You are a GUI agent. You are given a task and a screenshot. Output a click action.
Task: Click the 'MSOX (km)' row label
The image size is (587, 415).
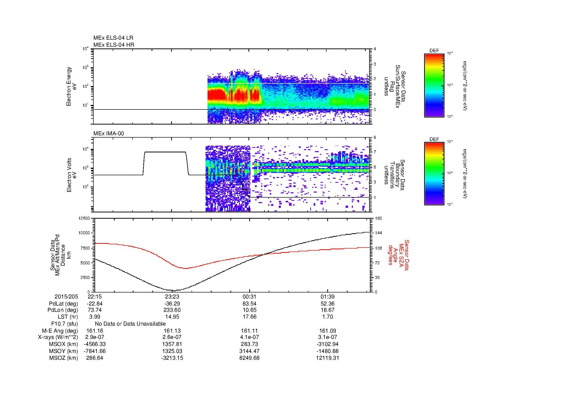(64, 344)
